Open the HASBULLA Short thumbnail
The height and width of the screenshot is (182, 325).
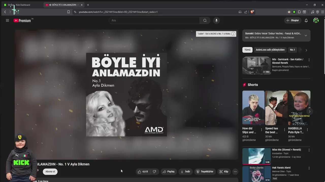(299, 108)
